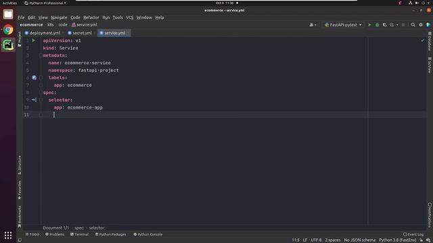The width and height of the screenshot is (433, 243).
Task: Change the LF line separator
Action: [305, 240]
